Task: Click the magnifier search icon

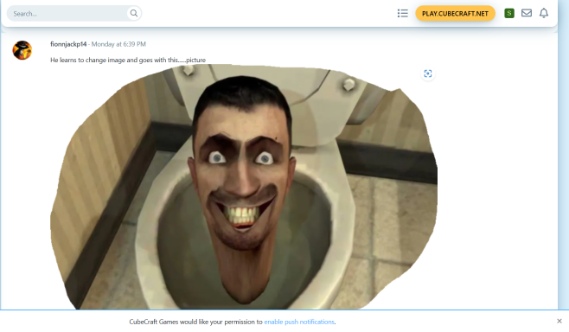Action: (134, 14)
